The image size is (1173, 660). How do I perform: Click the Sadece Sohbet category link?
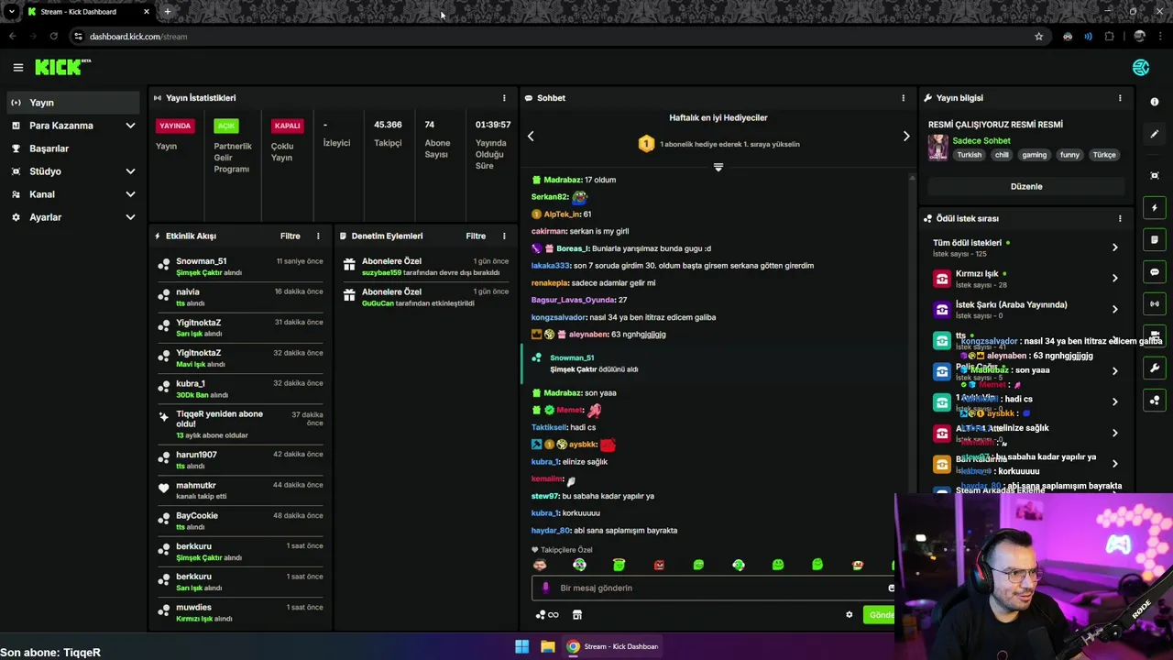[981, 141]
